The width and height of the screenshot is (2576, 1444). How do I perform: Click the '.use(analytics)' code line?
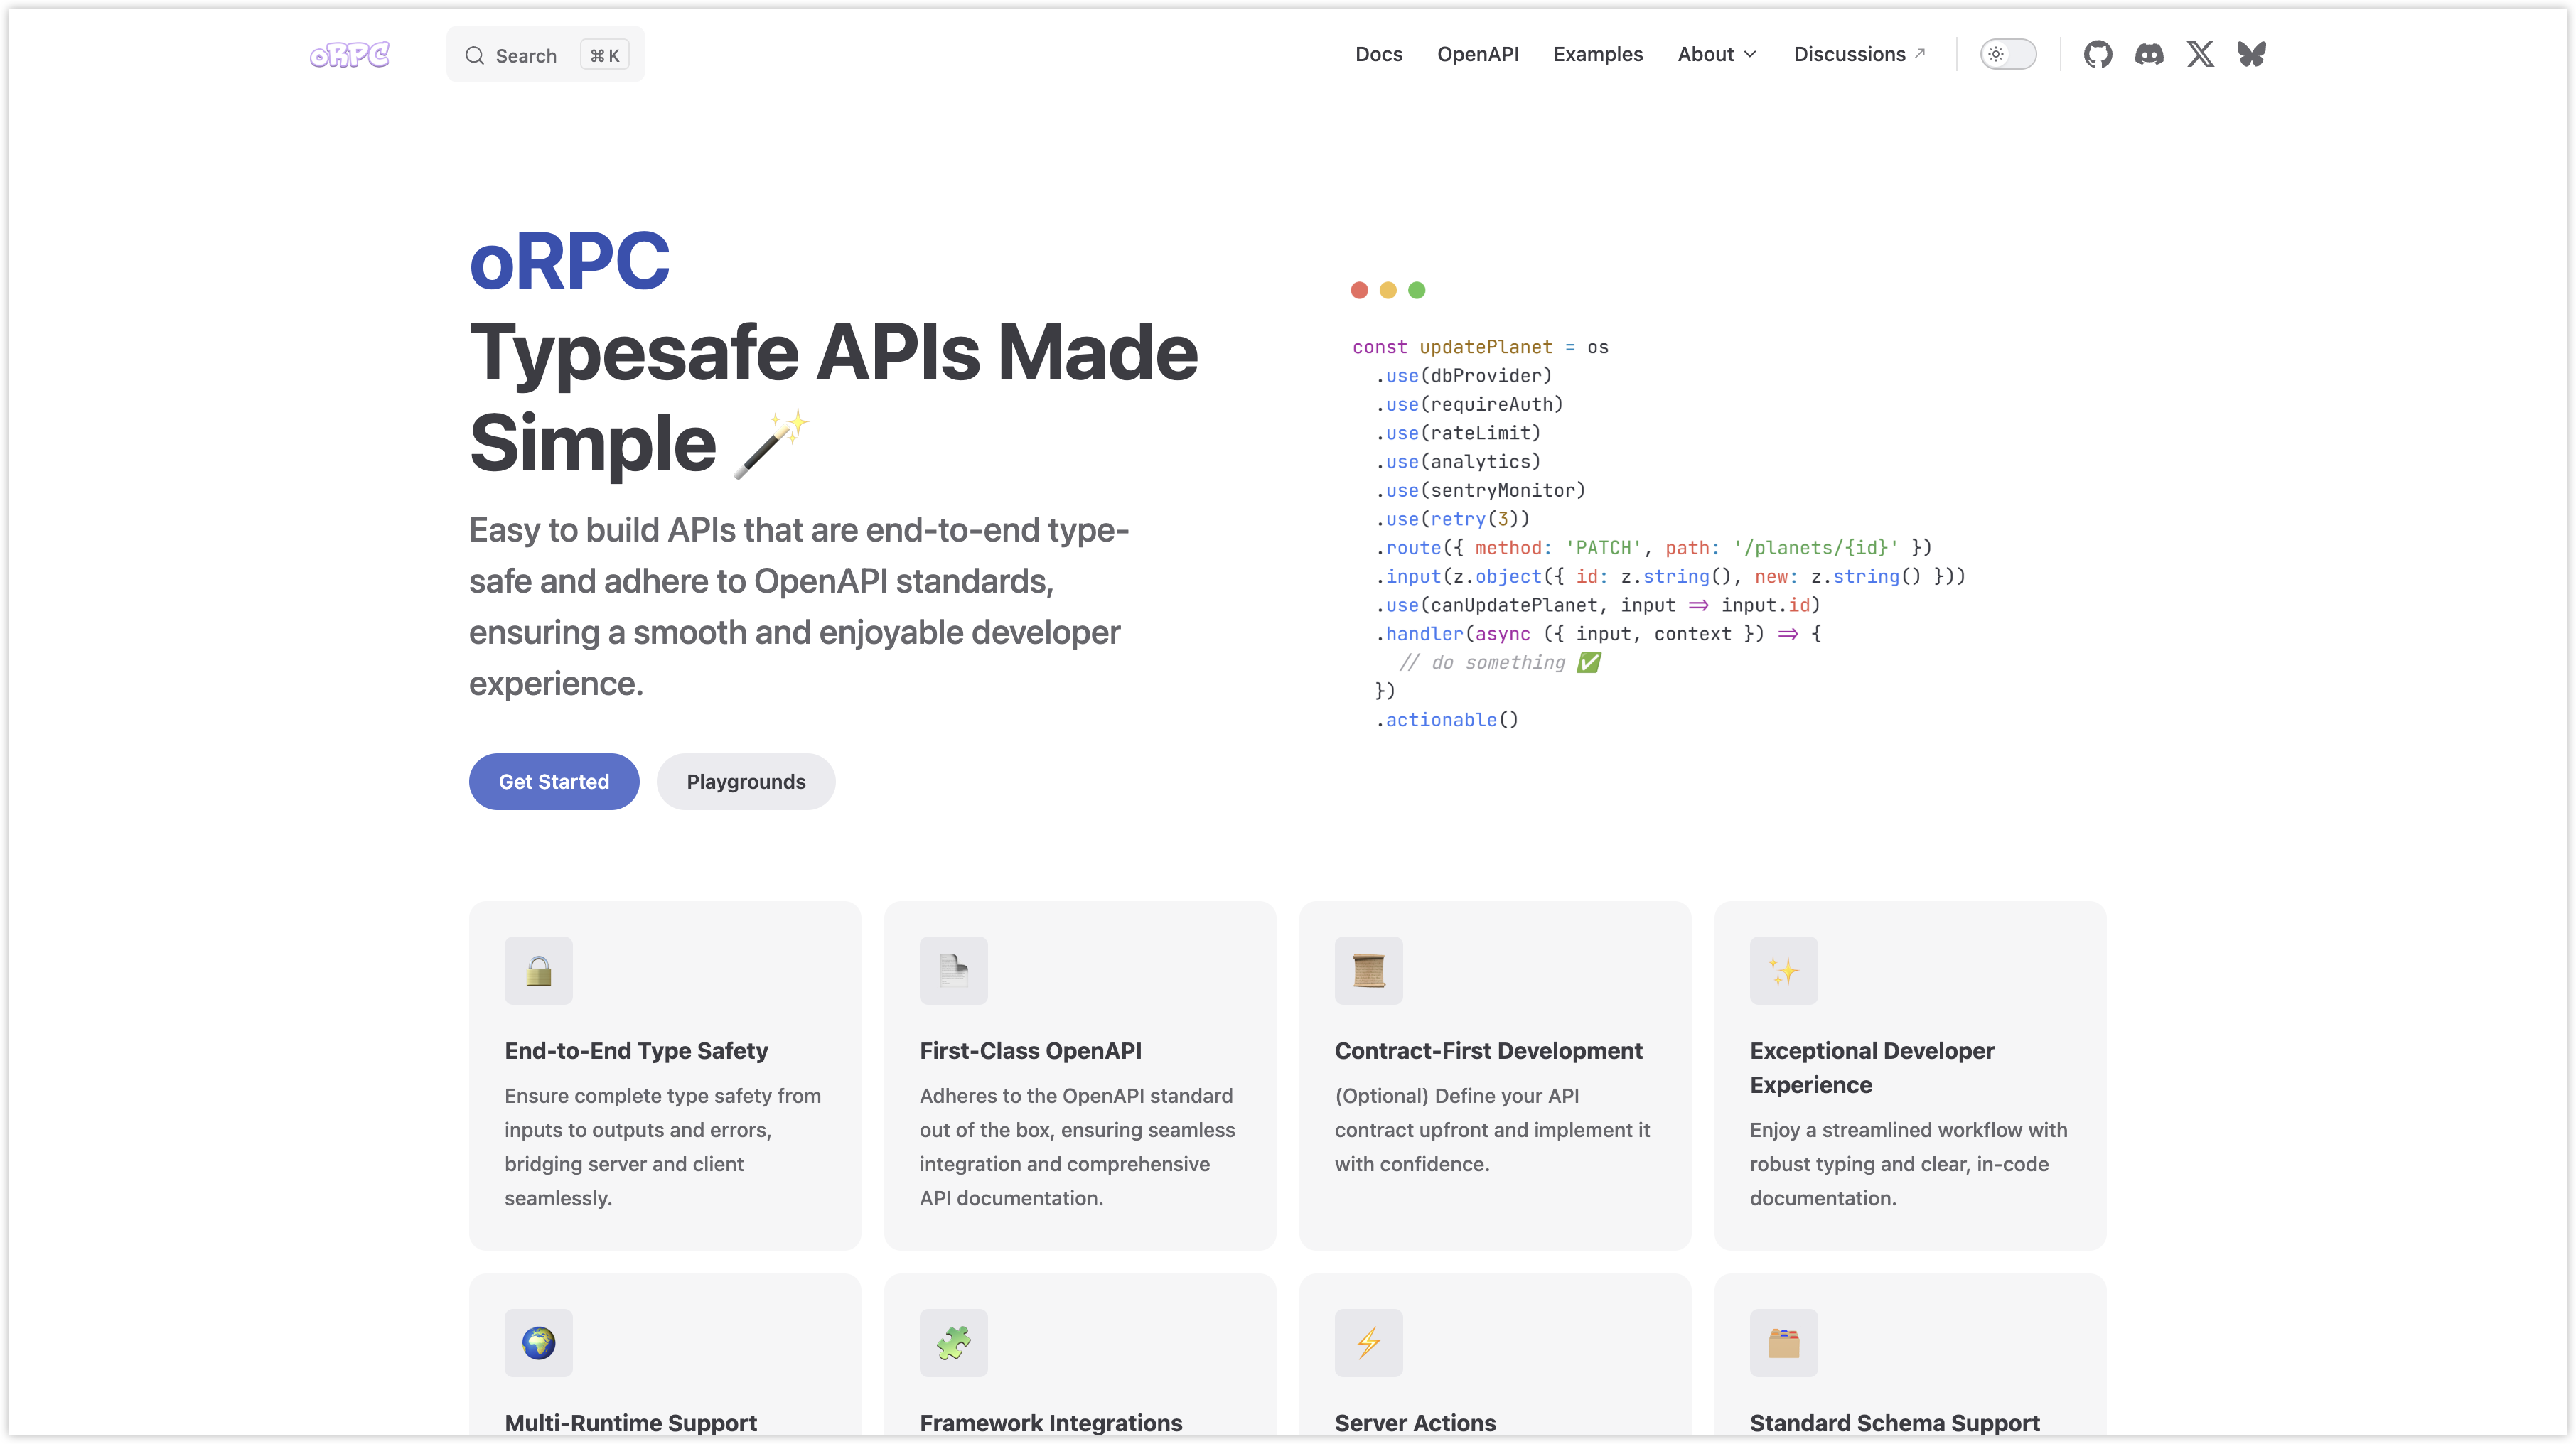[x=1458, y=461]
